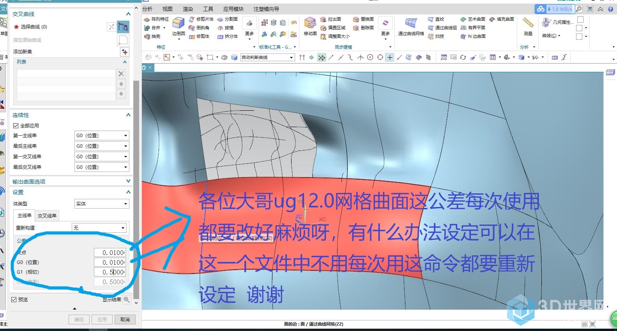Open the 应用模块 menu tab
Viewport: 617px width, 331px height.
coord(233,9)
